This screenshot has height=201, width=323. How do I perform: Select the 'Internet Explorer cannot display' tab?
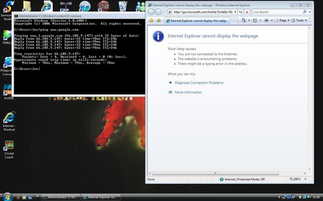(197, 21)
